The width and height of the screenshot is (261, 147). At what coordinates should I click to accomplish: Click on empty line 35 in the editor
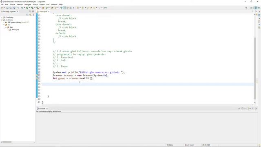click(148, 84)
